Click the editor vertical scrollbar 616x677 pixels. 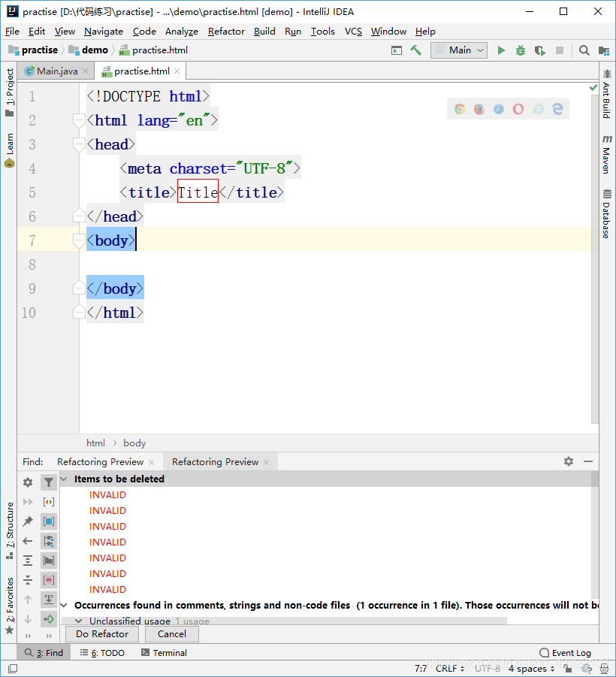594,259
